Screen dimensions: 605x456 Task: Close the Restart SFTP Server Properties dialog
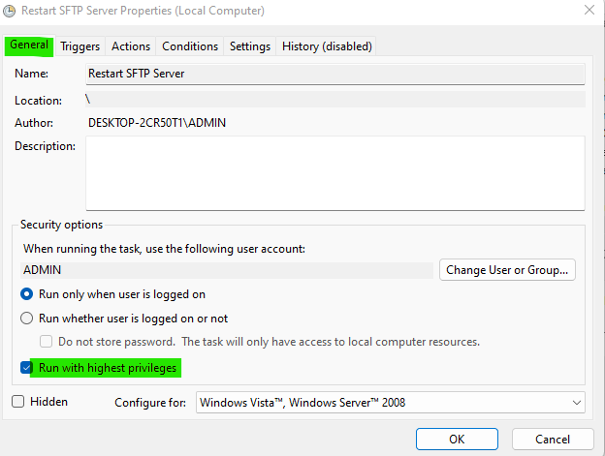point(590,12)
